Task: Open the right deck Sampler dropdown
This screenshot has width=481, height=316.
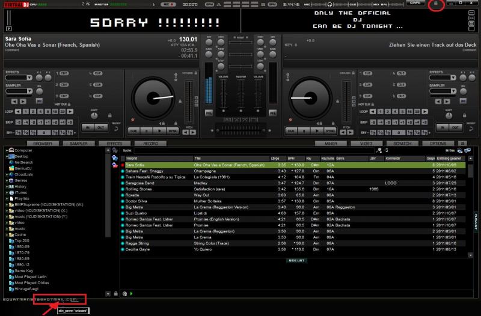Action: [x=443, y=91]
